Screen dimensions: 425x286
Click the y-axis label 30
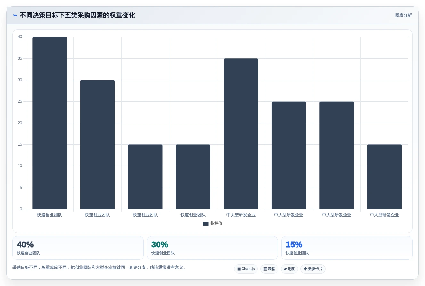(x=20, y=80)
